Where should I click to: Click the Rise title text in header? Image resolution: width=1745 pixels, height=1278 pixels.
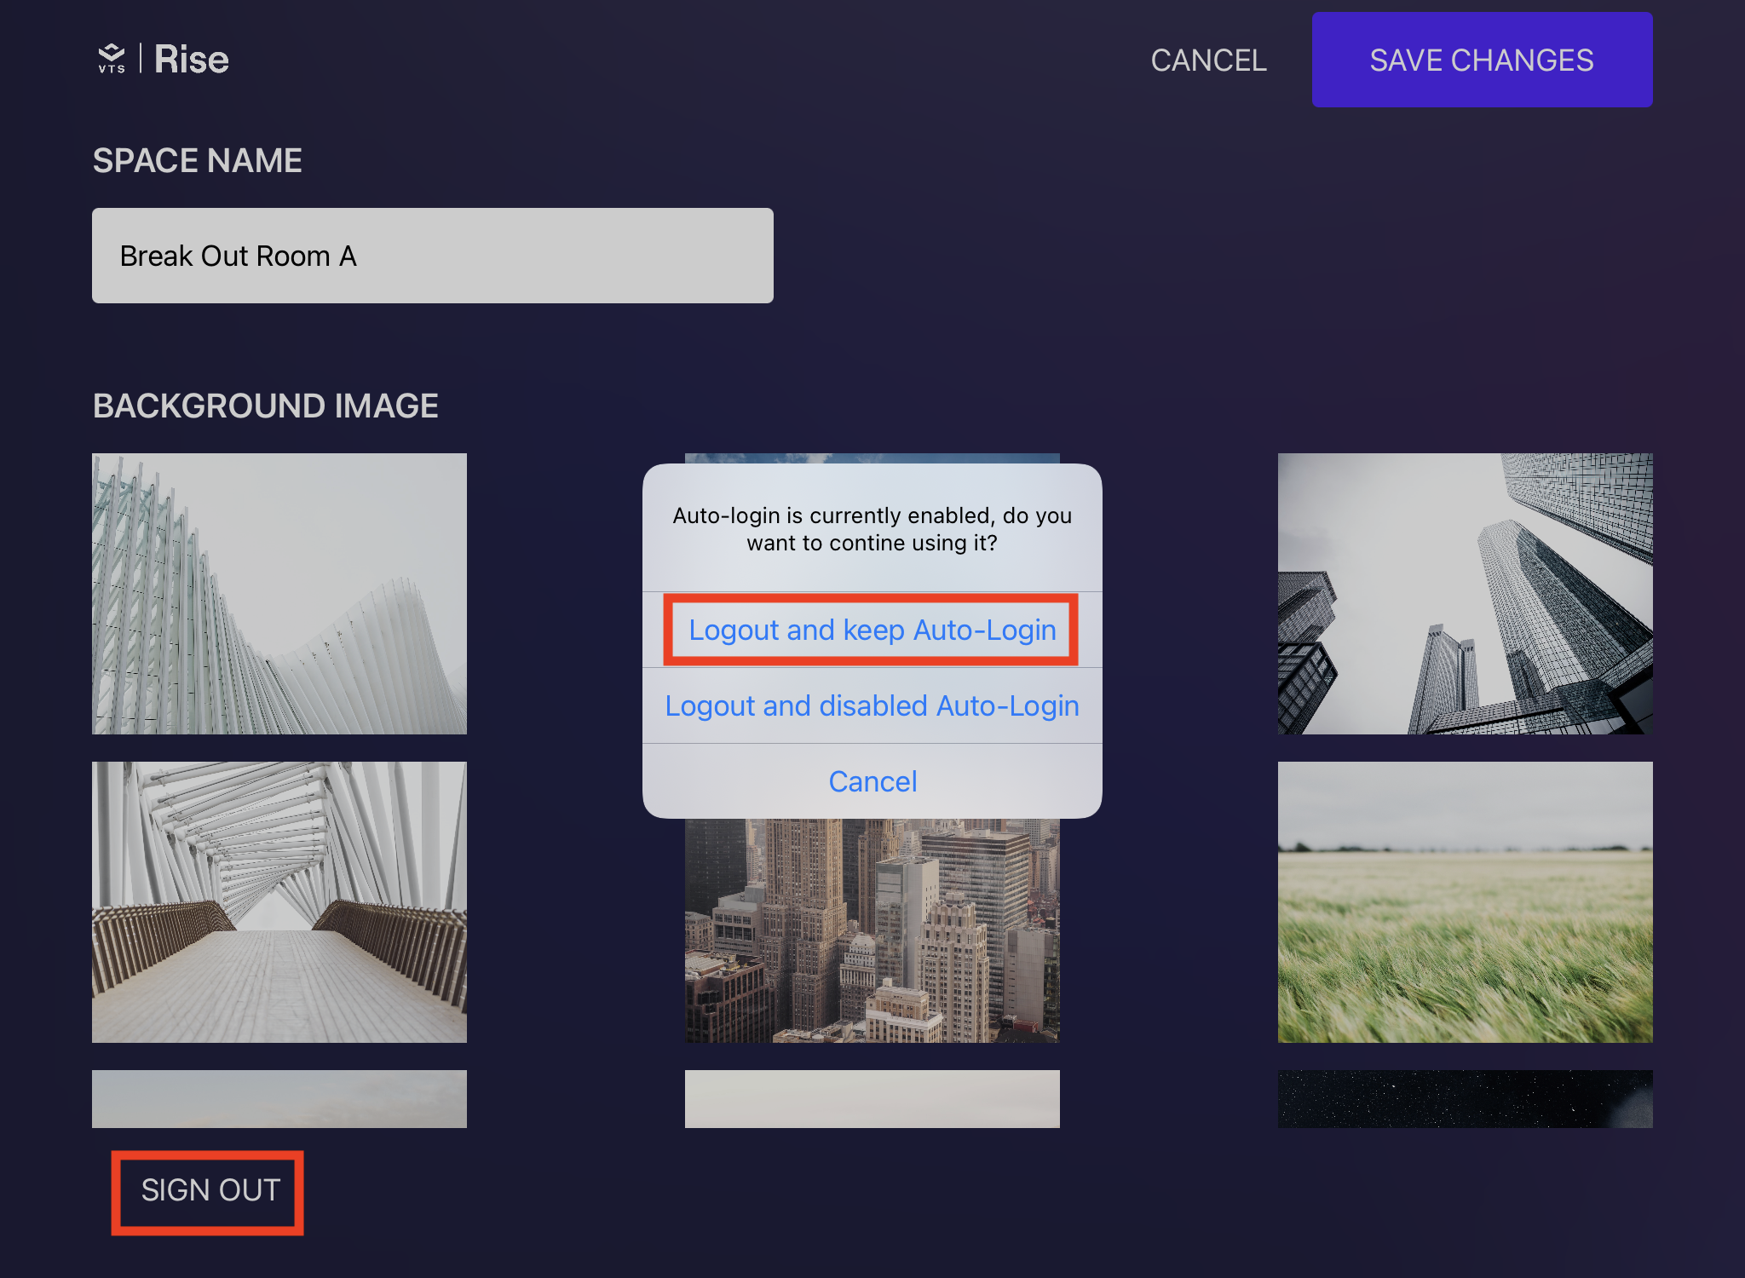[x=192, y=60]
